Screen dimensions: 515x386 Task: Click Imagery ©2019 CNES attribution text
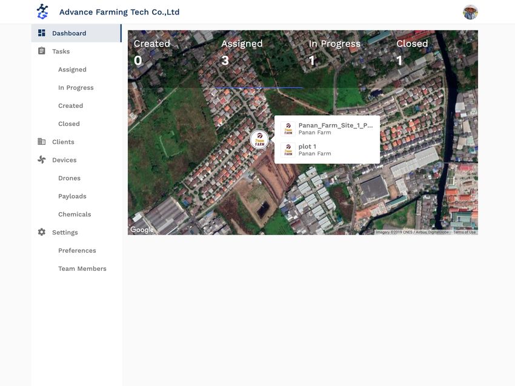pyautogui.click(x=412, y=232)
